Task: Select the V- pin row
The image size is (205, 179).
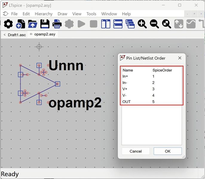Action: coord(152,95)
